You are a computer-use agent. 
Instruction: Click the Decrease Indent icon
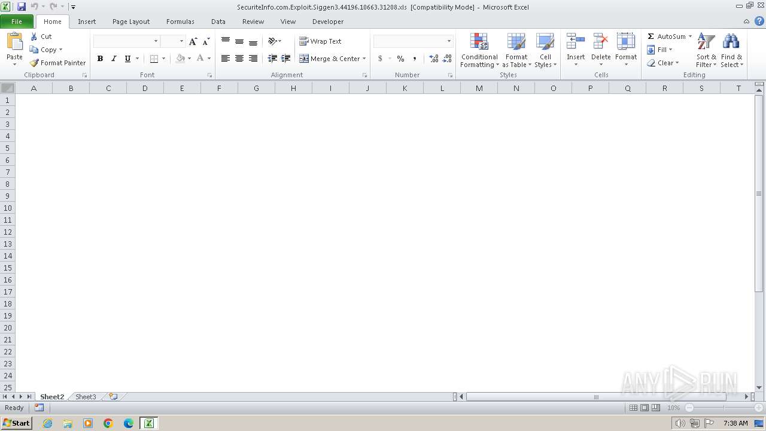coord(272,59)
